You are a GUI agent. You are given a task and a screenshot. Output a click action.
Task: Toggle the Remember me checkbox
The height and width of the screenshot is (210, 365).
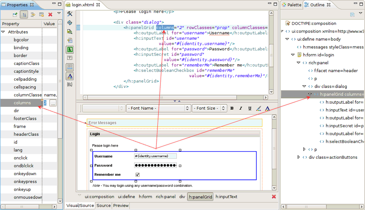click(138, 175)
